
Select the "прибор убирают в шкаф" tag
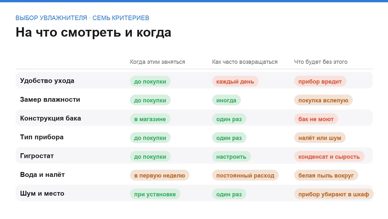334,194
